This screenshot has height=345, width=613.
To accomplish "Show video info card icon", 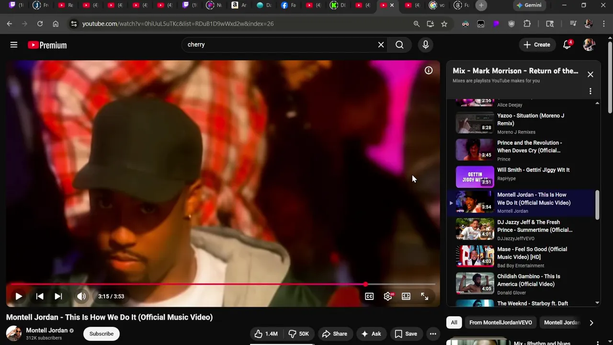I will coord(429,70).
